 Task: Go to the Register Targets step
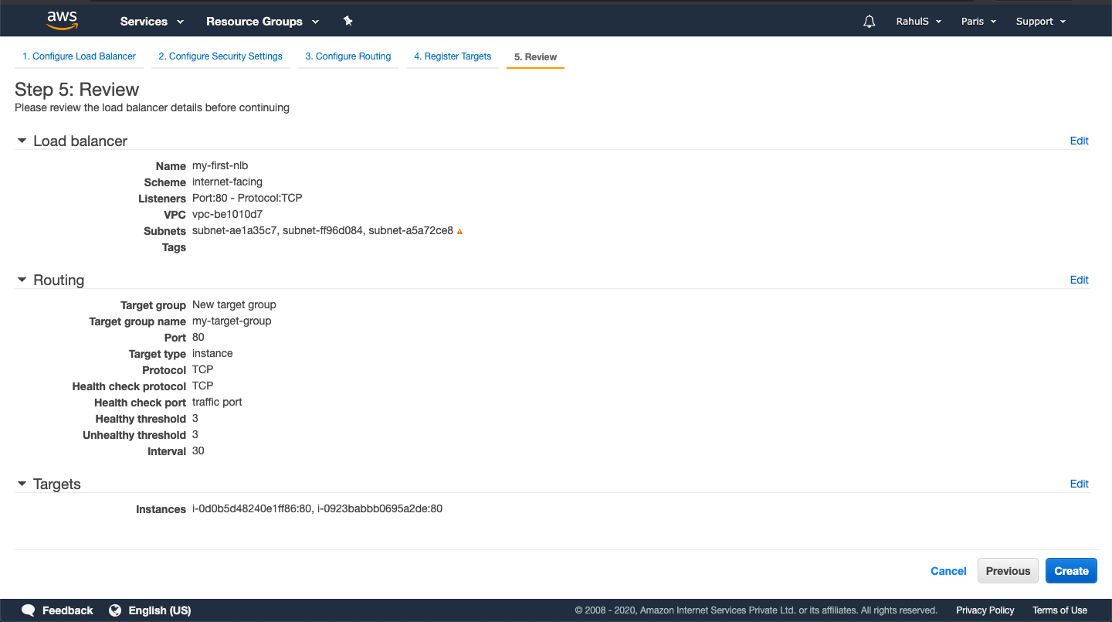pos(453,56)
